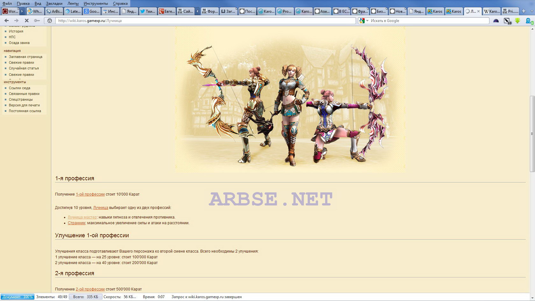Switch to the Ази... tab
This screenshot has width=535, height=301.
click(322, 11)
